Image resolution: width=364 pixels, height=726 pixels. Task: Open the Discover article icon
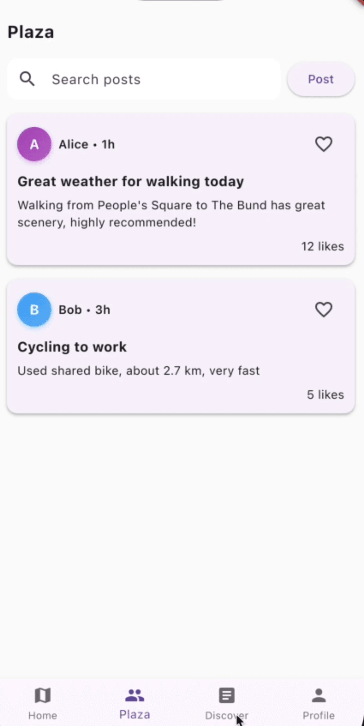point(227,695)
